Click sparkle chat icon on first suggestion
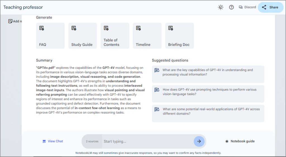Image resolution: width=286 pixels, height=157 pixels. coord(157,70)
